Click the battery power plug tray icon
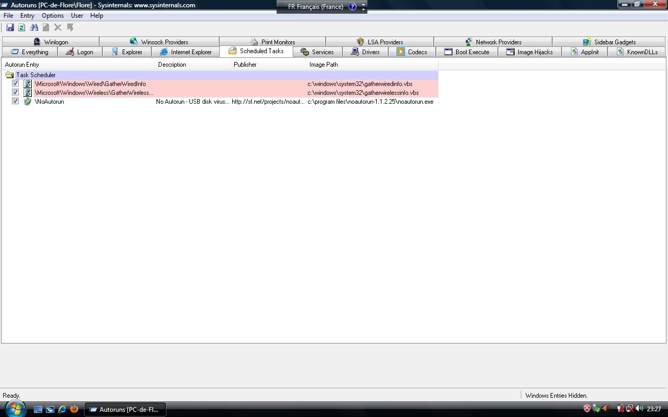 pos(620,409)
